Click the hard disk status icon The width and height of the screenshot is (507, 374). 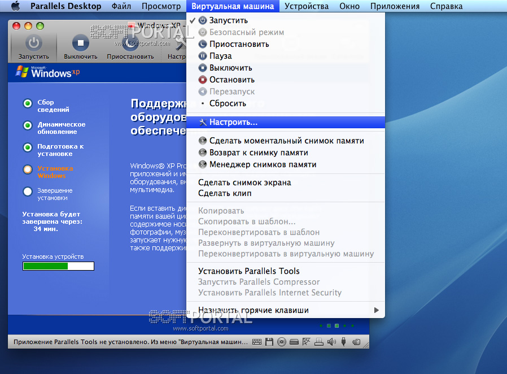[x=294, y=342]
